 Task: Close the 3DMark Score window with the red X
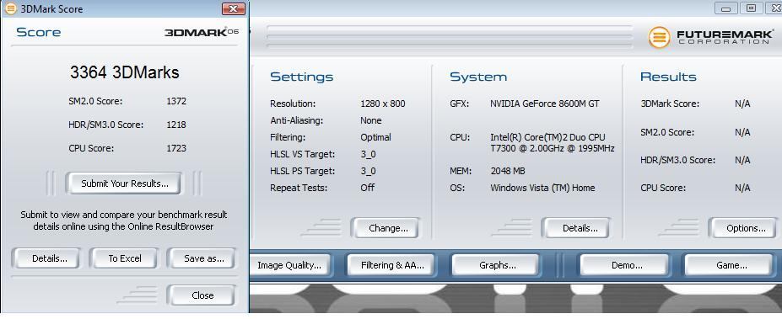234,8
